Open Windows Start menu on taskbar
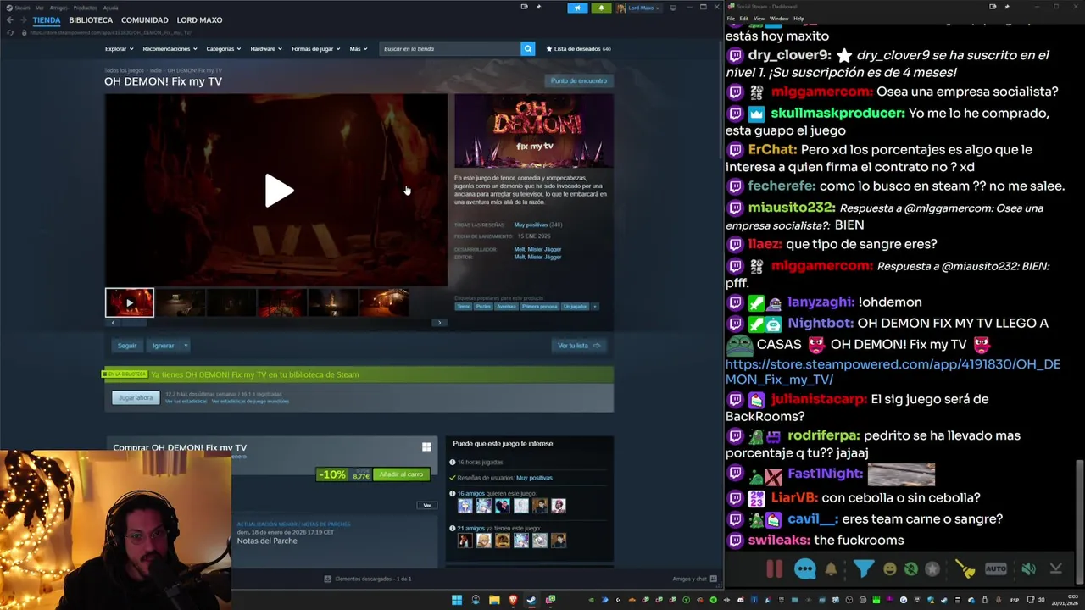The width and height of the screenshot is (1085, 610). coord(457,600)
